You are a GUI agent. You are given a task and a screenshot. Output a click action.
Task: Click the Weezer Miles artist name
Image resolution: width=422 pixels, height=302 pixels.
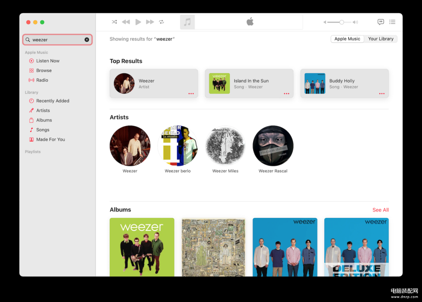(x=225, y=171)
